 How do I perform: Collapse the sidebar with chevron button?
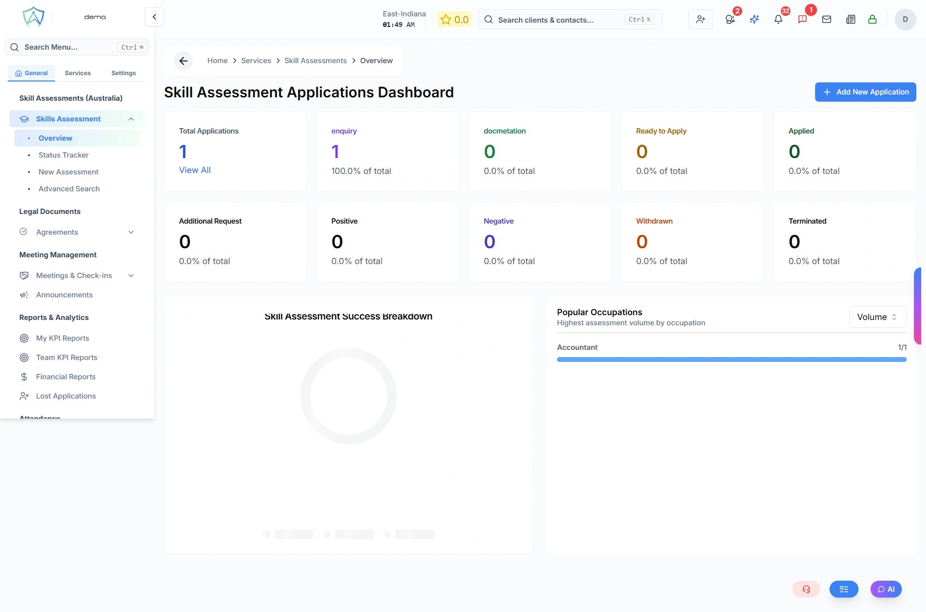tap(154, 17)
